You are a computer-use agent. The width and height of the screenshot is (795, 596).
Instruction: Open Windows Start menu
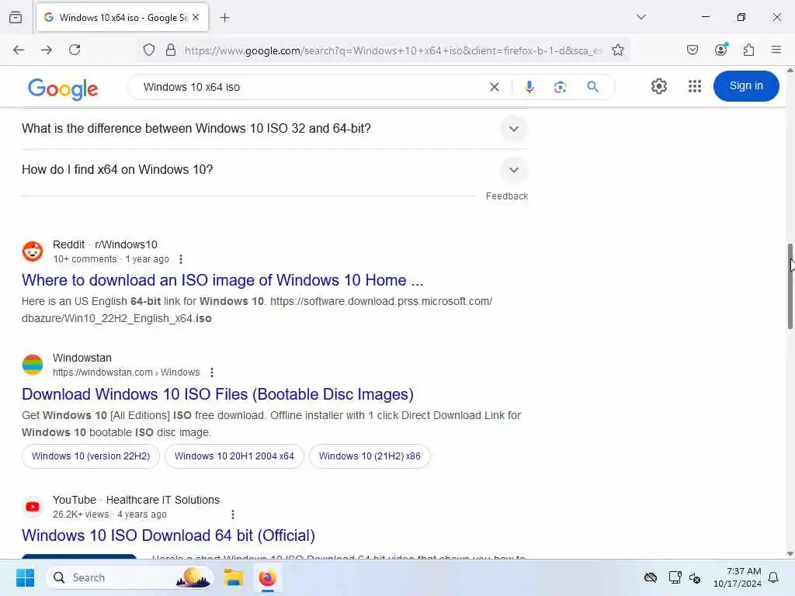(x=25, y=577)
